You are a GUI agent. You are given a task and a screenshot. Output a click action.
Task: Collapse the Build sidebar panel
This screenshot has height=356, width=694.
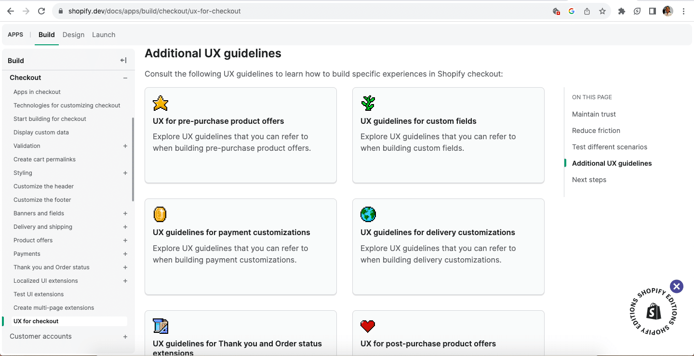click(x=123, y=60)
